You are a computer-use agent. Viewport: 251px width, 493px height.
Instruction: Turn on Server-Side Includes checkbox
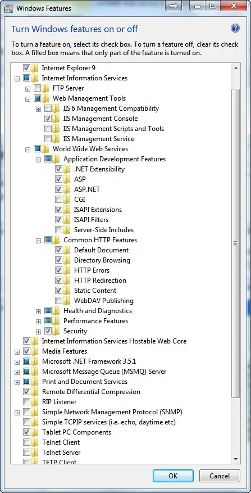coord(59,229)
